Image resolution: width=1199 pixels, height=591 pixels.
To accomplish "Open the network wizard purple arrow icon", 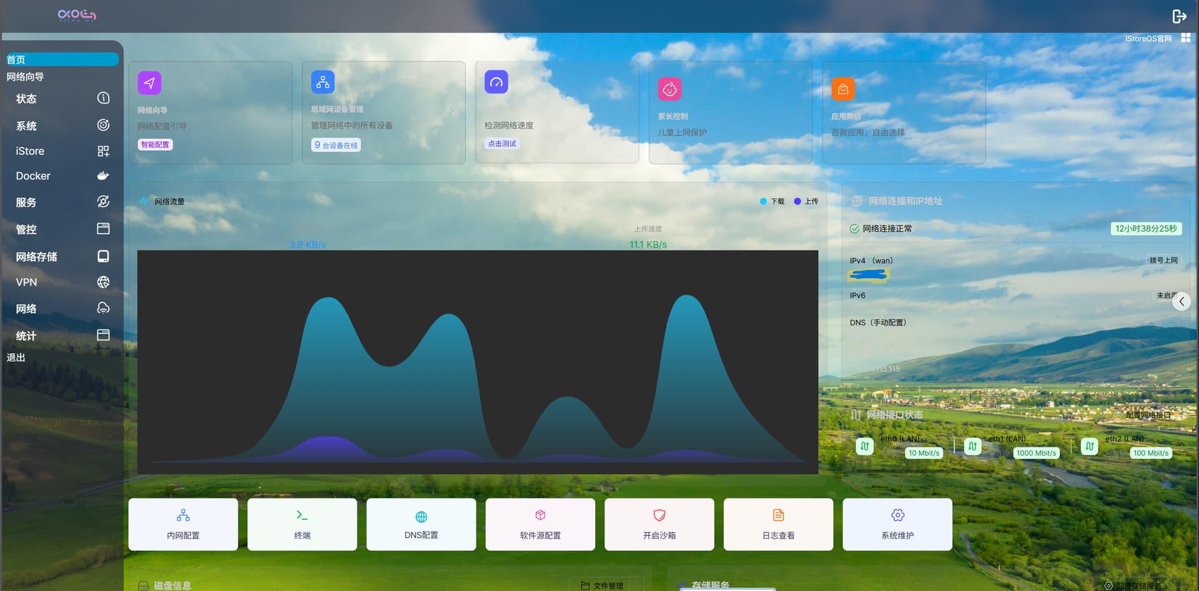I will coord(149,83).
